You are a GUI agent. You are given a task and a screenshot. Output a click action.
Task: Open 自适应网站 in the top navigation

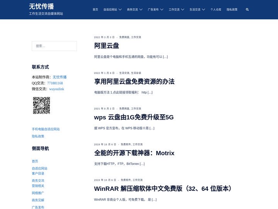point(110,10)
